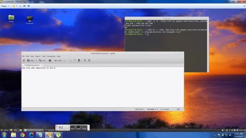
Task: Paste clipboard with paste icon
Action: click(x=79, y=61)
